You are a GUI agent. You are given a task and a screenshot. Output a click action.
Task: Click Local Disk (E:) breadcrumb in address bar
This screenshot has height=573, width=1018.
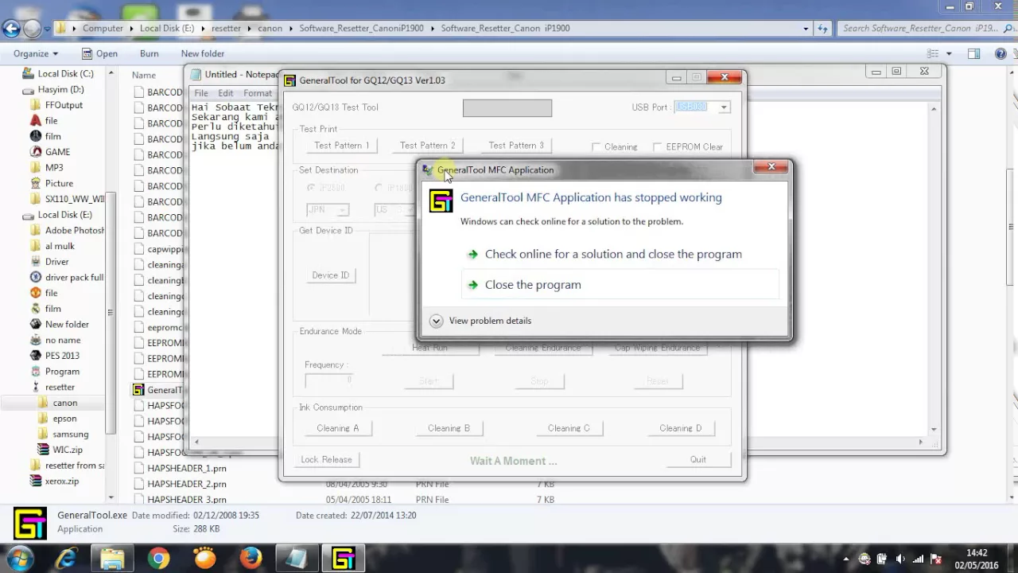[167, 29]
